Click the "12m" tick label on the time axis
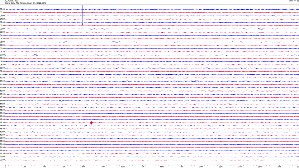This screenshot has height=168, width=299. pyautogui.click(x=123, y=167)
